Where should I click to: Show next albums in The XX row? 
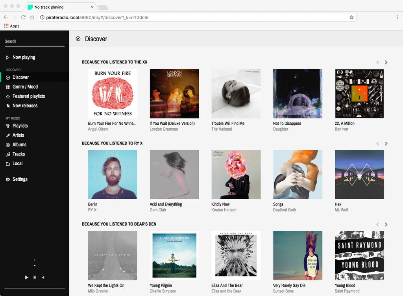coord(386,63)
